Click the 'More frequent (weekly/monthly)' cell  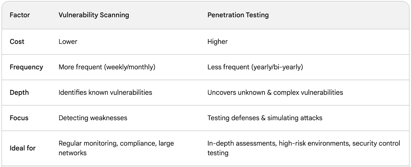click(x=107, y=67)
